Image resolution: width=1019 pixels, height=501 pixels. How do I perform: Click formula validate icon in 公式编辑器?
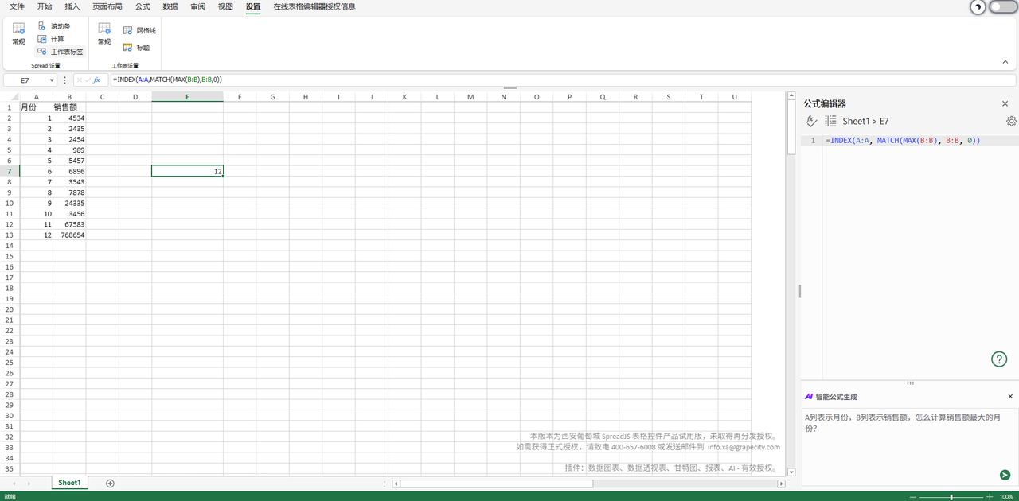point(811,121)
